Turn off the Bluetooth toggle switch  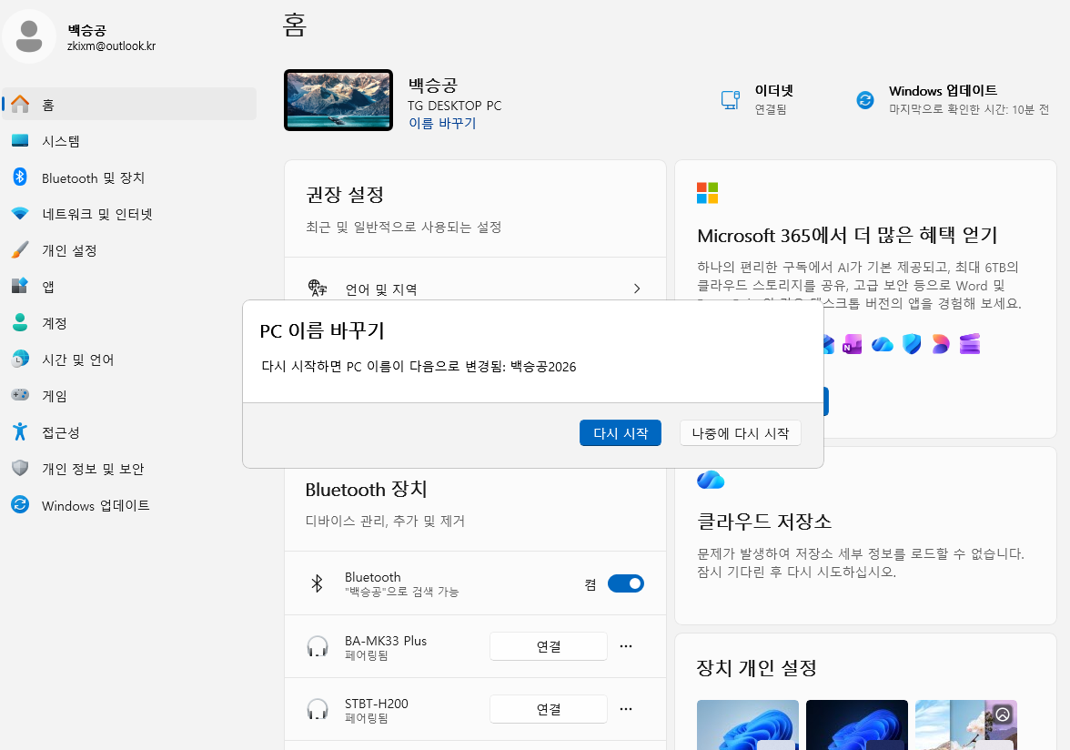625,583
